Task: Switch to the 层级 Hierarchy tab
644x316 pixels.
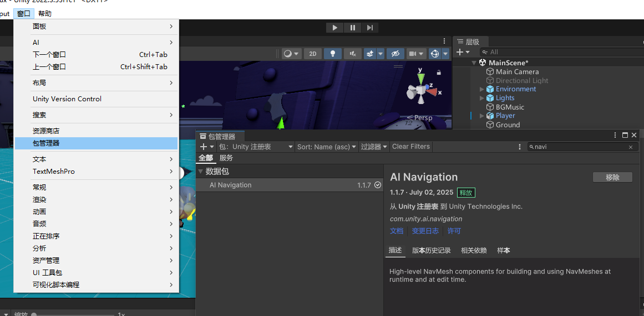Action: (472, 42)
